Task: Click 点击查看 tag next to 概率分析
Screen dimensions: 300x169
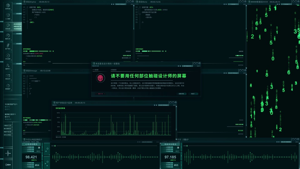Action: [19, 34]
